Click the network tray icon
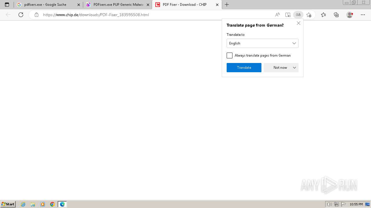 (x=337, y=204)
